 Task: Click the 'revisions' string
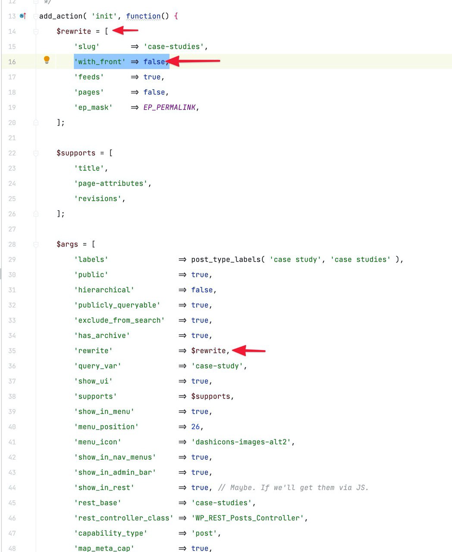click(x=97, y=199)
